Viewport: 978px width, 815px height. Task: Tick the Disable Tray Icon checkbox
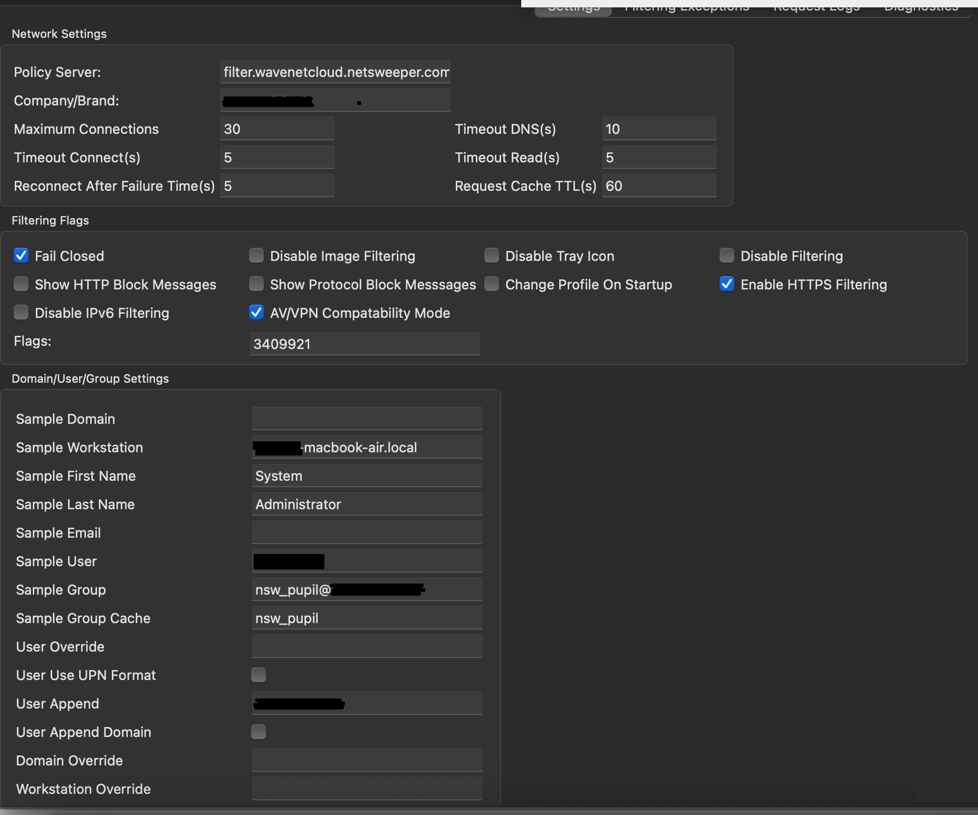click(492, 256)
